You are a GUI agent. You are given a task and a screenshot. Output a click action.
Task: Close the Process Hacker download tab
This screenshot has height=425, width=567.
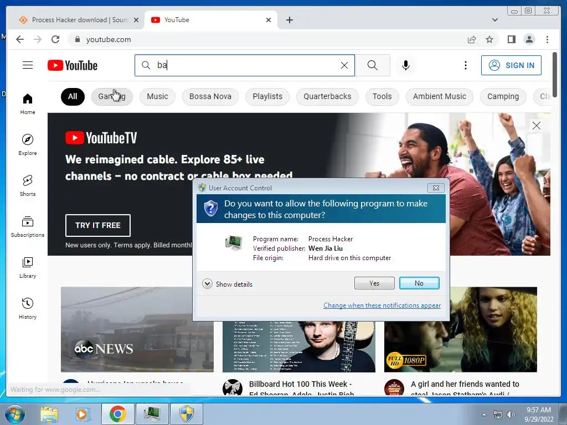click(x=136, y=20)
